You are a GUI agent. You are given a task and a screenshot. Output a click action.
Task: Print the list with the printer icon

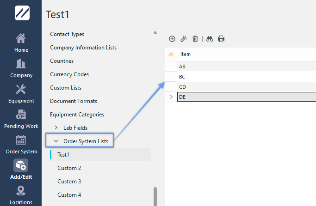pos(221,39)
